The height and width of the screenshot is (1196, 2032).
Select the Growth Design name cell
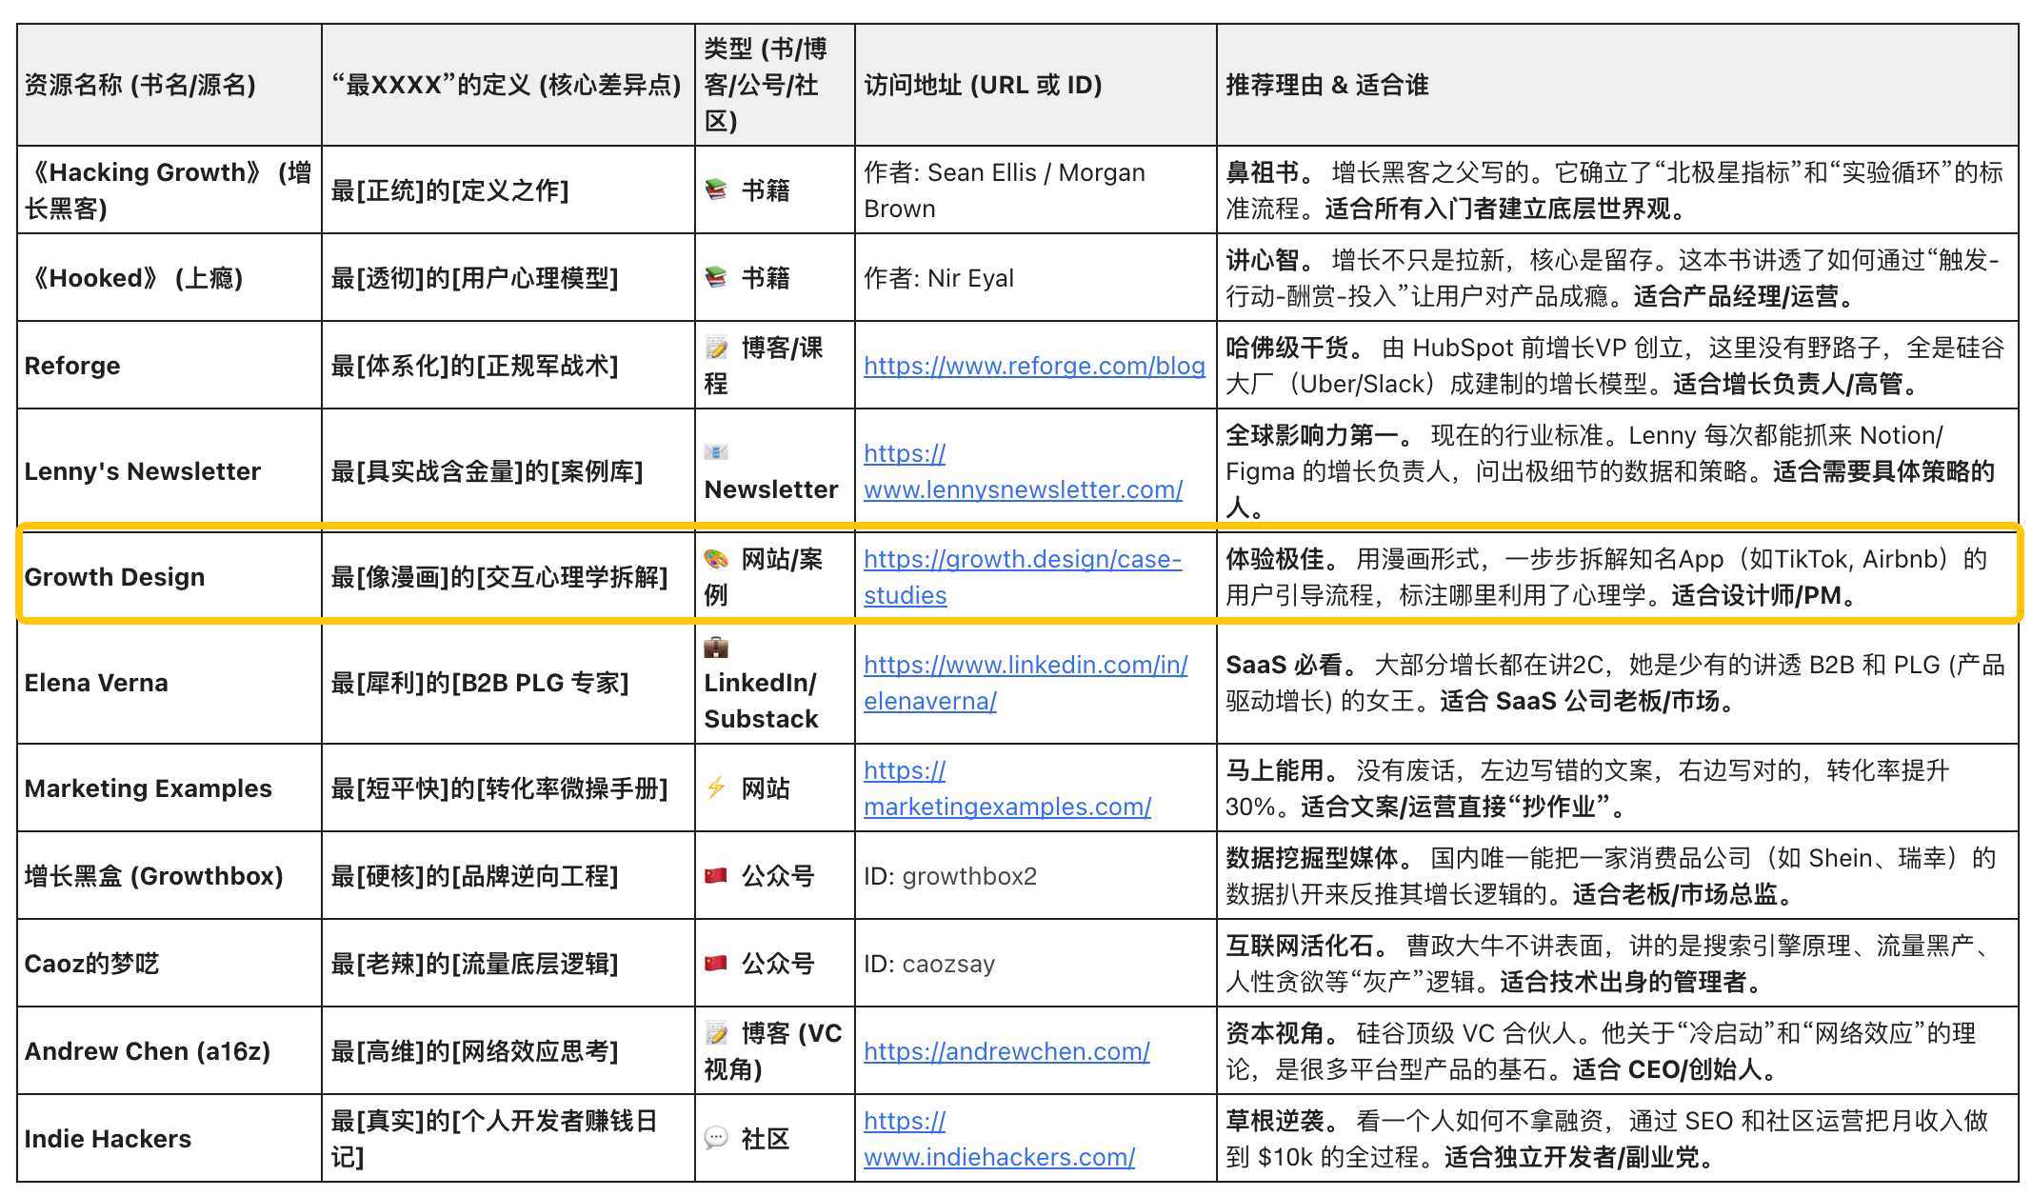[x=114, y=577]
